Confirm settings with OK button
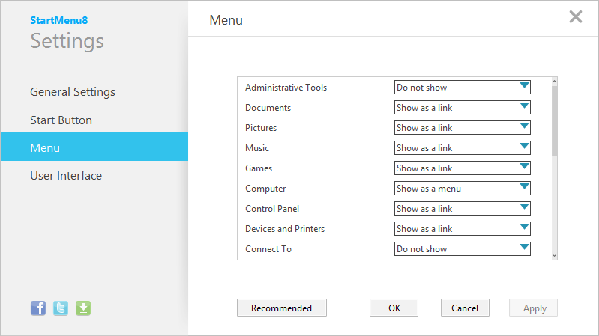 click(x=394, y=308)
